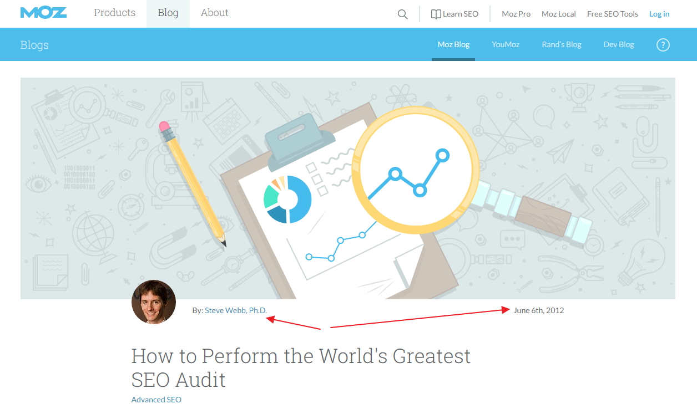The image size is (697, 414).
Task: Open Rand's Blog tab
Action: 562,44
